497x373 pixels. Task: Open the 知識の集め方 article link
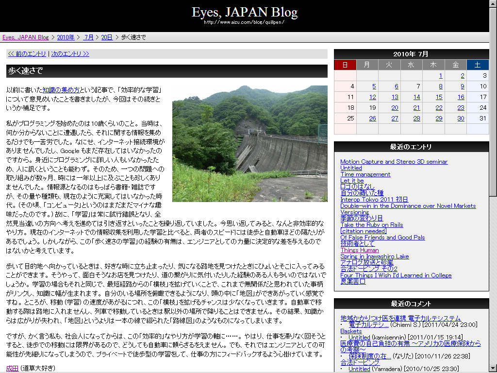click(x=61, y=90)
